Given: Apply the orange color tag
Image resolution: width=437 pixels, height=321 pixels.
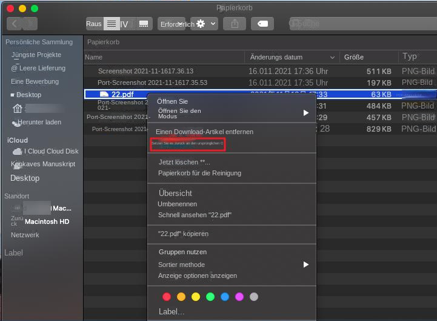Looking at the screenshot, I should point(181,297).
